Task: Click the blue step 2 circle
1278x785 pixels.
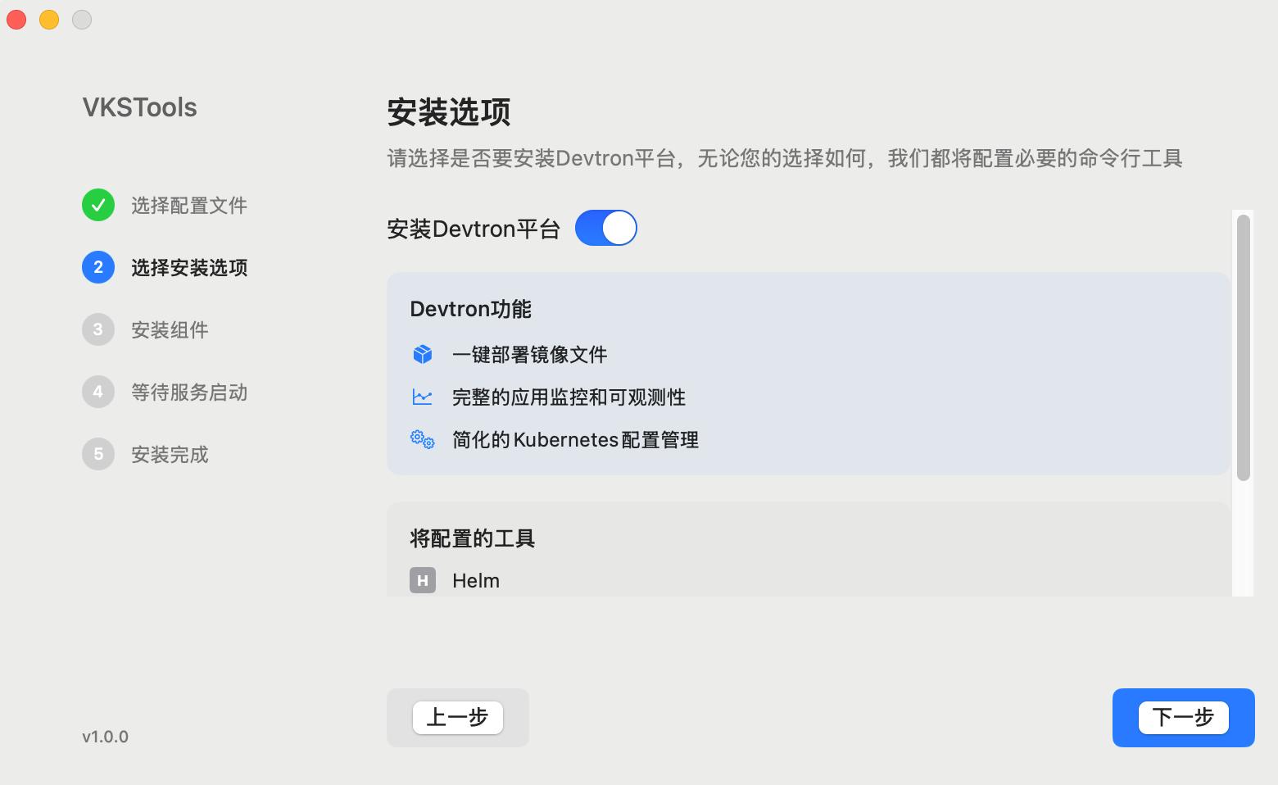Action: [98, 267]
